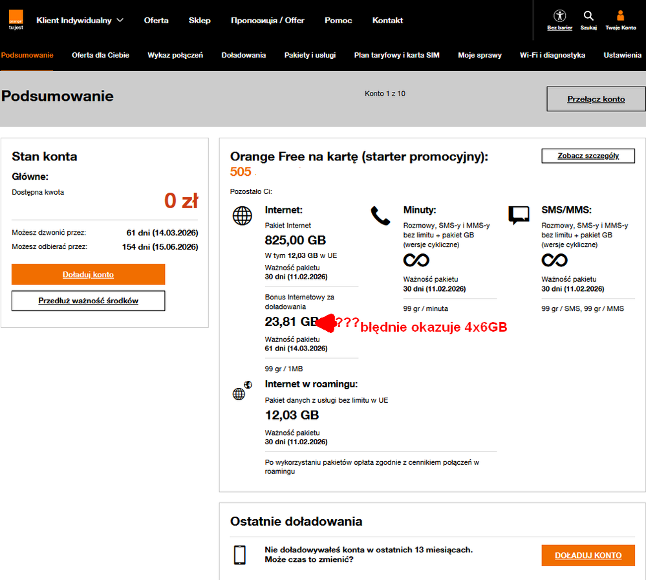
Task: Click the Doładuj konto button
Action: (88, 274)
